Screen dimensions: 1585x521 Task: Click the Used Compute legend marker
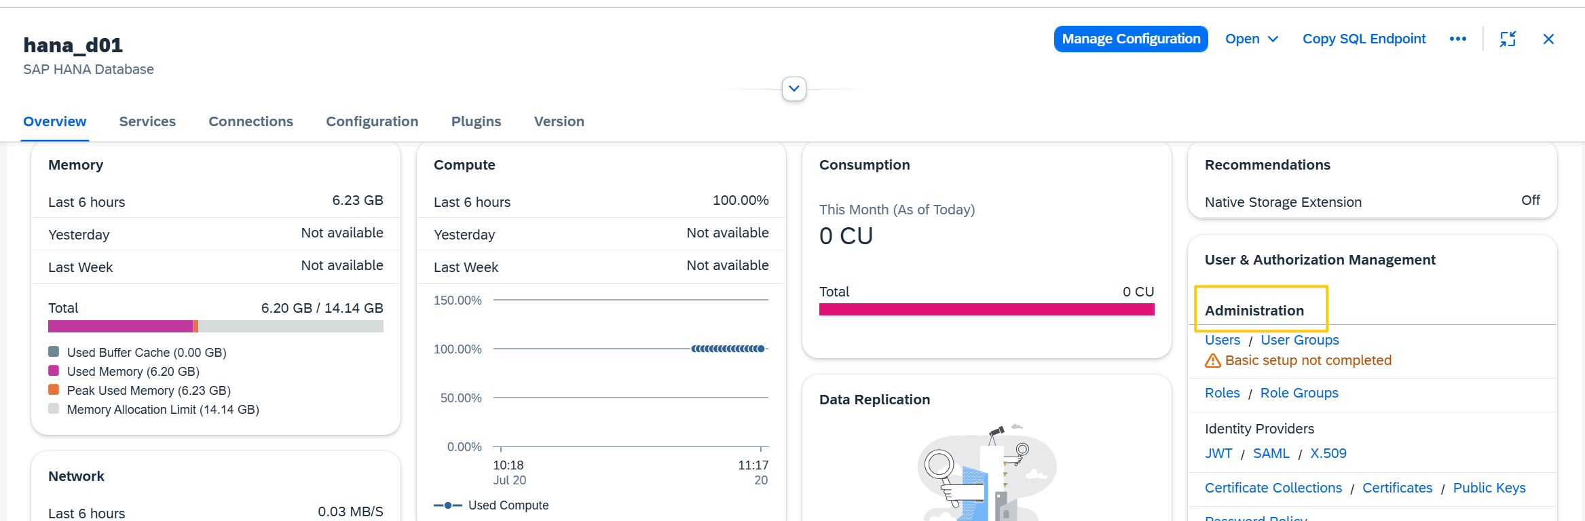tap(448, 505)
